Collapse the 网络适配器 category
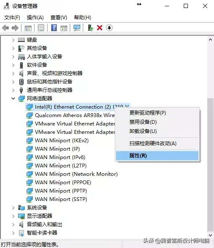 point(13,99)
